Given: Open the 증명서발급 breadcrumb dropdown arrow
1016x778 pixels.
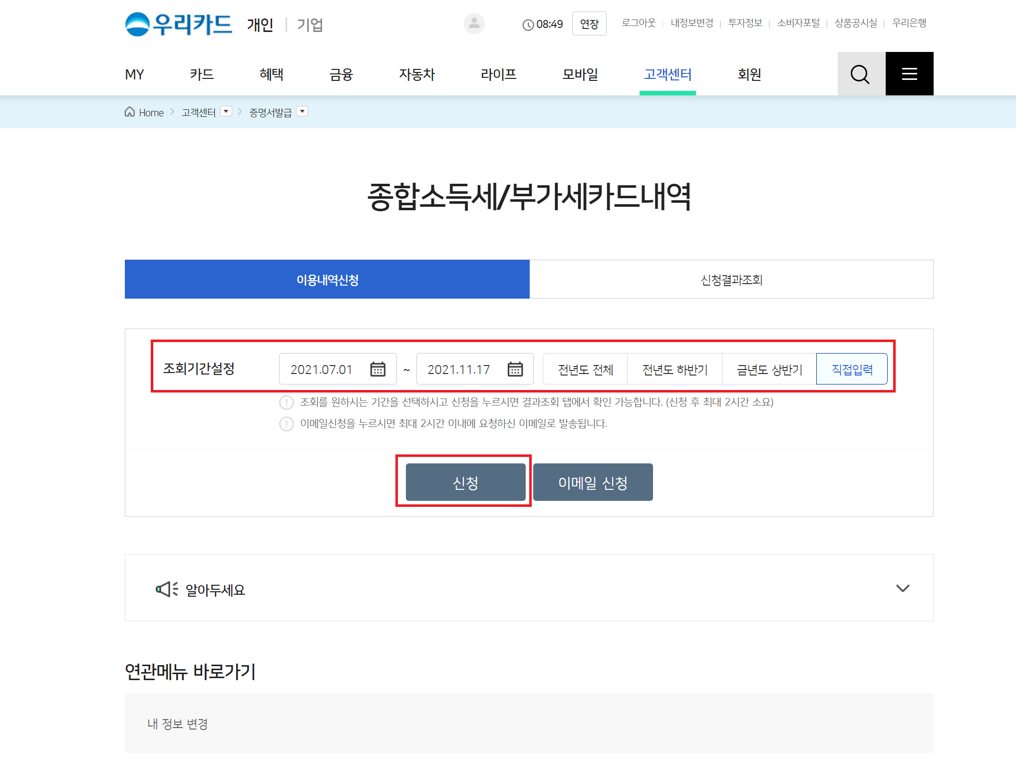Looking at the screenshot, I should pyautogui.click(x=302, y=111).
